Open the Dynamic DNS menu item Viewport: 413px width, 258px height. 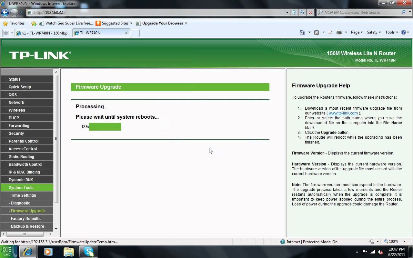(x=27, y=180)
